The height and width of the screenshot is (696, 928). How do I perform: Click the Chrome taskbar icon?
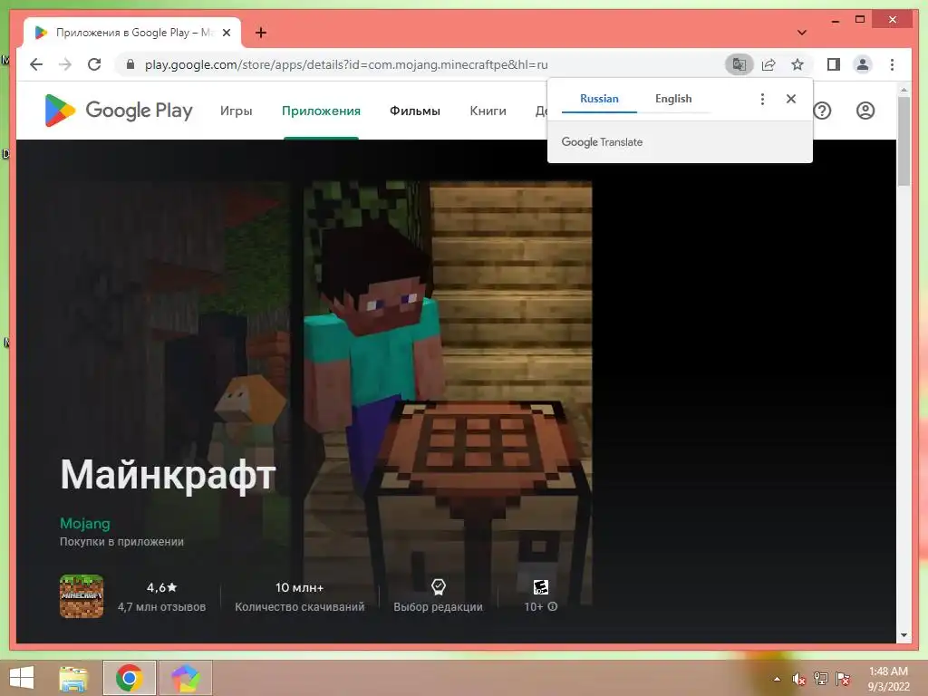pos(129,678)
